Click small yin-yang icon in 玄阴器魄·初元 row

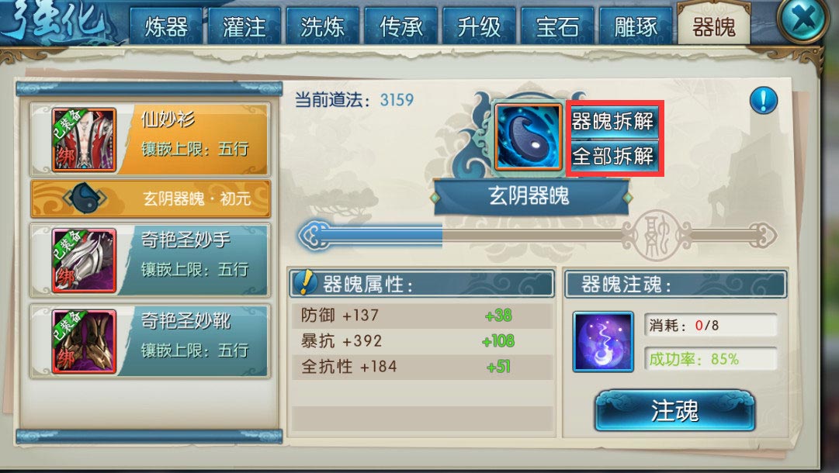tap(84, 199)
